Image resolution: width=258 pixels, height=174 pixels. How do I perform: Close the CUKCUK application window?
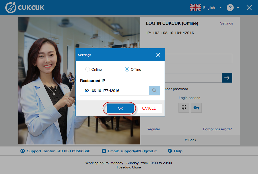pos(249,8)
